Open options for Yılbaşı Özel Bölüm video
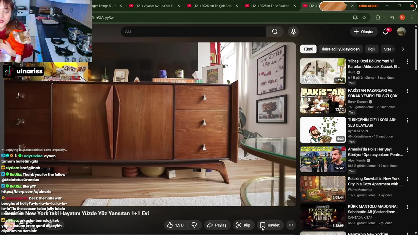418x235 pixels. click(x=407, y=62)
